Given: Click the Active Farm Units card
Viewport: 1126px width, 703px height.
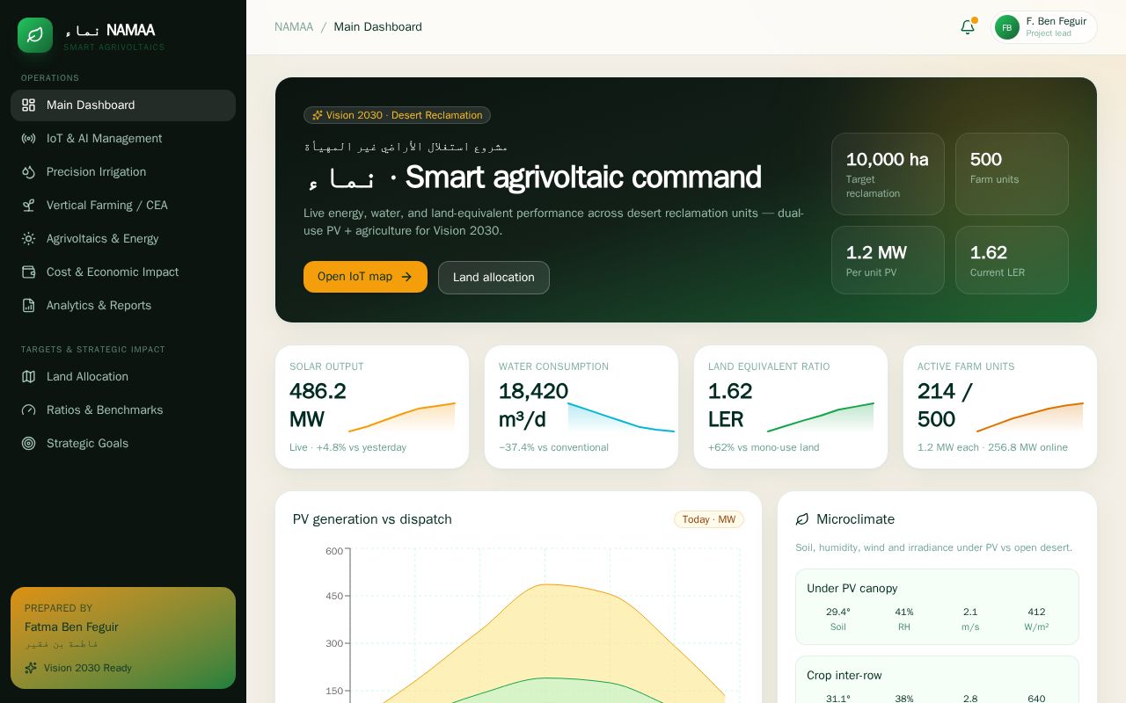Looking at the screenshot, I should [1000, 407].
